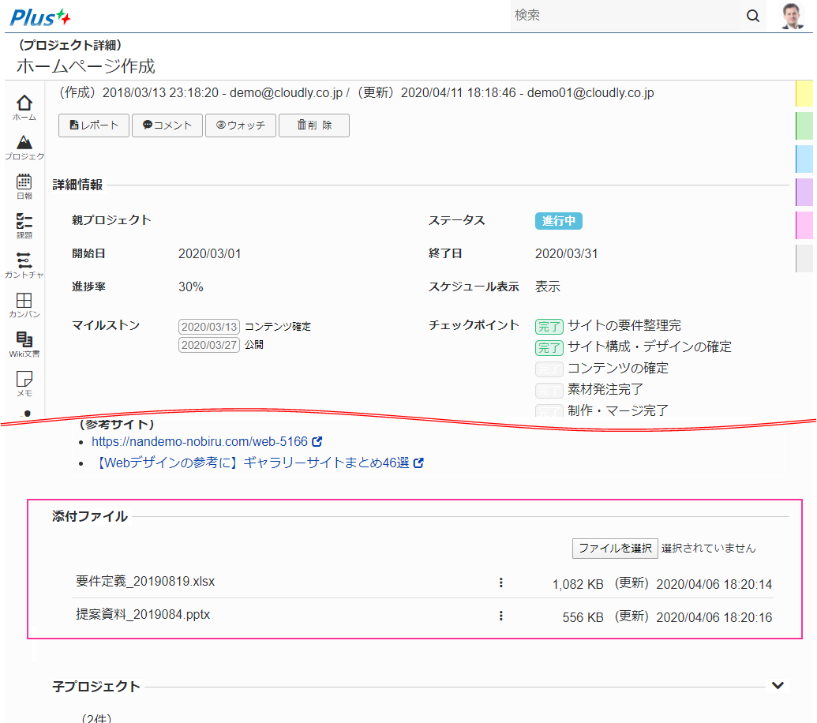Open the issues checklist sidebar icon
817x723 pixels.
tap(24, 225)
